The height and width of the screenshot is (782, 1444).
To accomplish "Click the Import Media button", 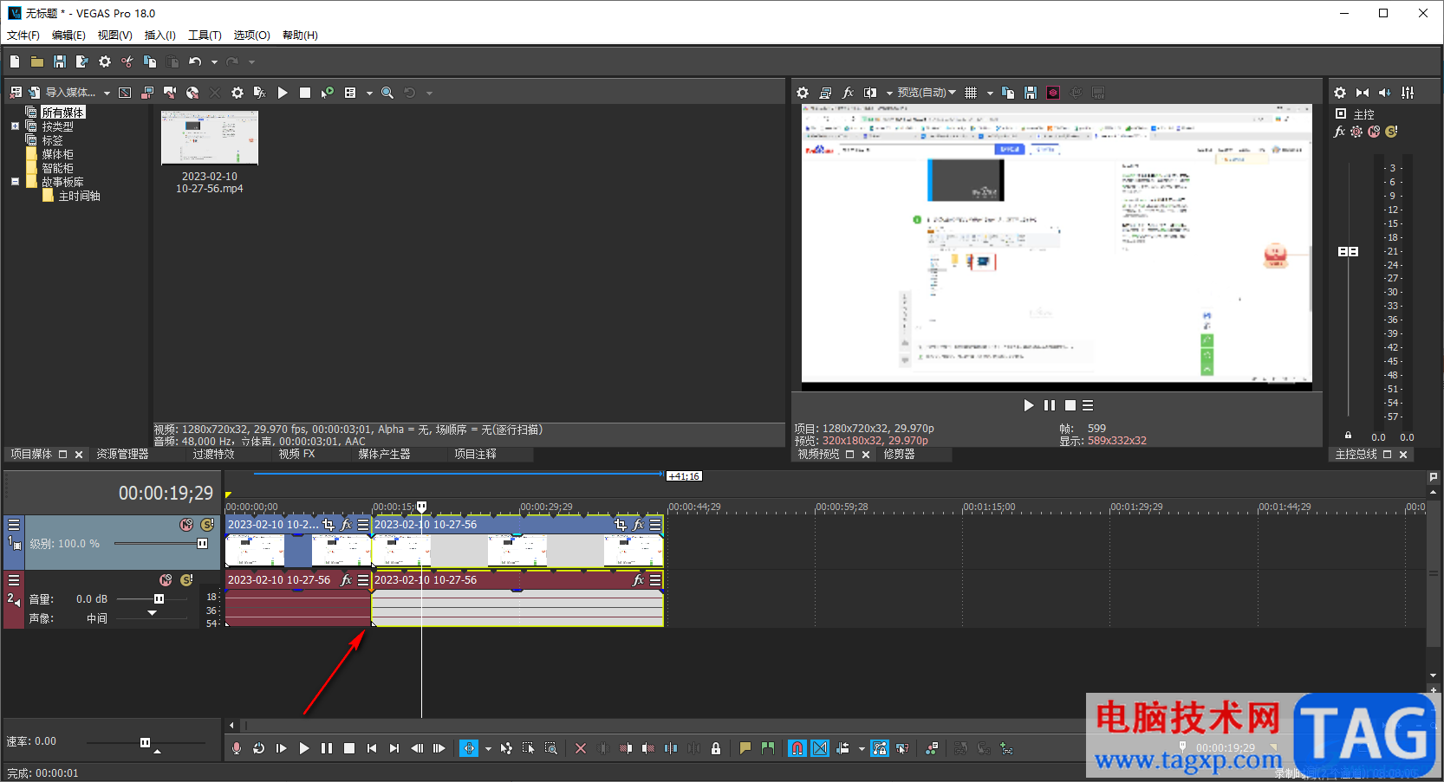I will [x=62, y=93].
